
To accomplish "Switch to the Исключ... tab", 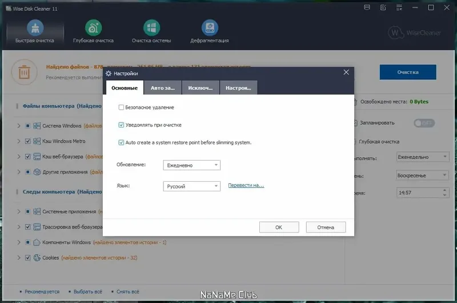I will pos(201,88).
